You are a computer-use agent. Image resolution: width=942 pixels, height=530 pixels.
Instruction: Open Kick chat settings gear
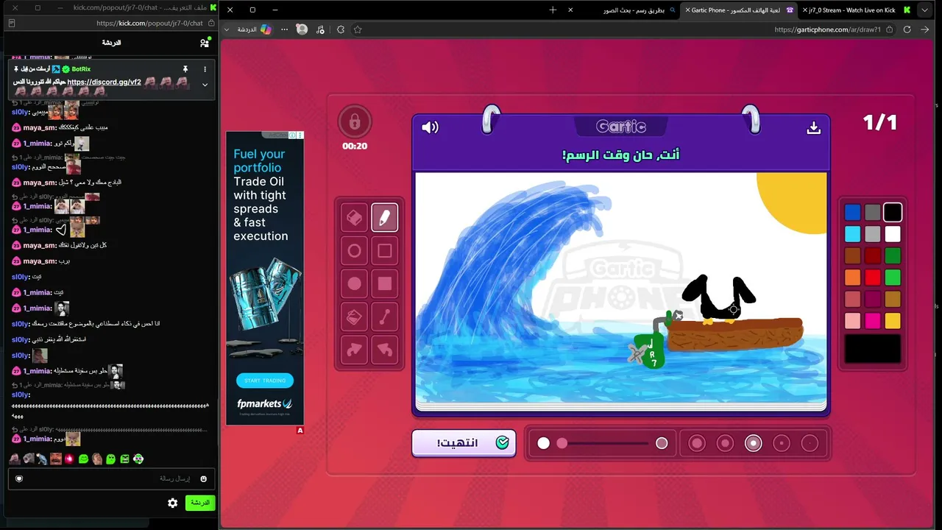tap(172, 503)
